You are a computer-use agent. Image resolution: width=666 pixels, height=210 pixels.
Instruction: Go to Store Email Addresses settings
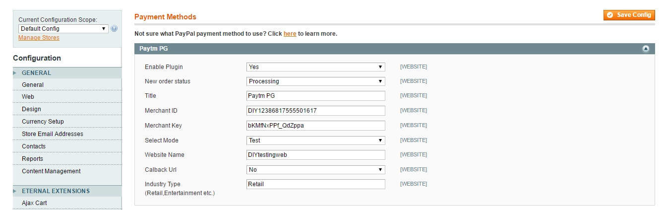tap(53, 134)
